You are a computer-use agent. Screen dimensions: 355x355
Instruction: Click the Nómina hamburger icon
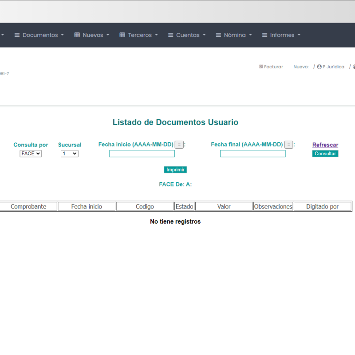[218, 35]
